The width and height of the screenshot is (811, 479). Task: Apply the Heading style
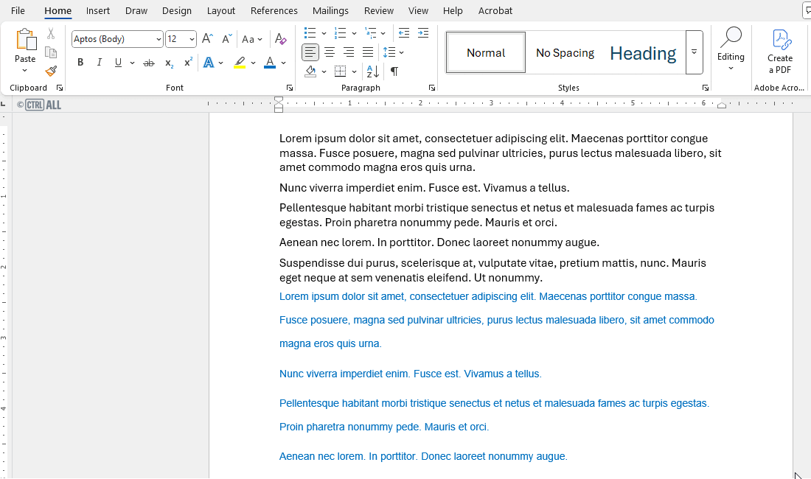tap(642, 52)
